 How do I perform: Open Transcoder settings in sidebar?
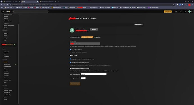[x=6, y=73]
